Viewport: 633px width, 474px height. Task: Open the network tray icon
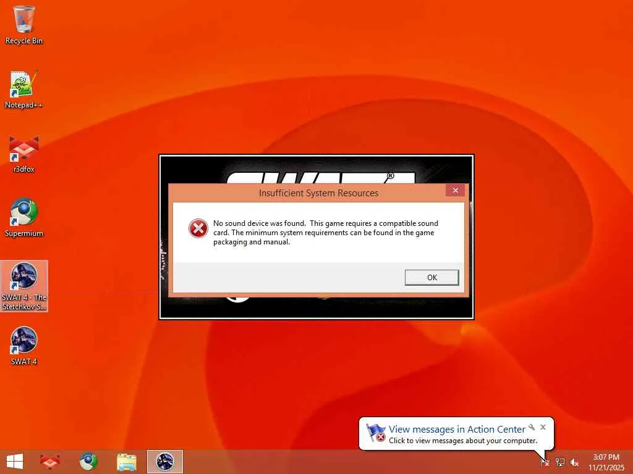pyautogui.click(x=559, y=462)
